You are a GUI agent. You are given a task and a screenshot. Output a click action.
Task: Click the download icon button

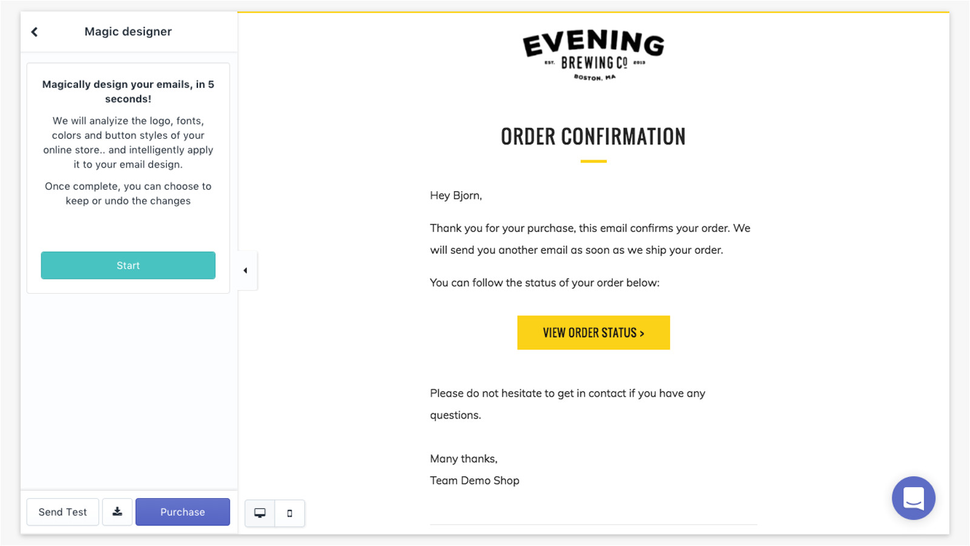click(x=117, y=512)
